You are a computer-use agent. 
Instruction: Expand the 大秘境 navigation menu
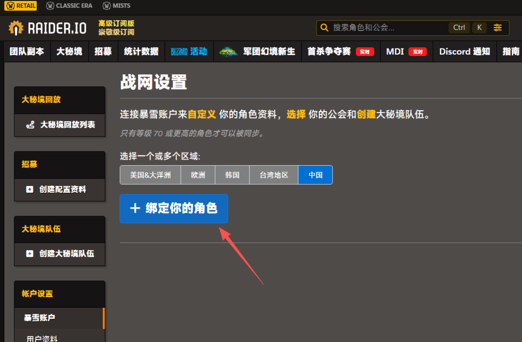(69, 51)
